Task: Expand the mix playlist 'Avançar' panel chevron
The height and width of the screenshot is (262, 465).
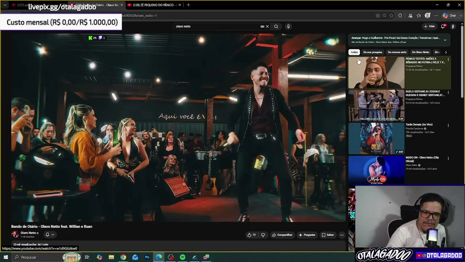Action: point(445,40)
